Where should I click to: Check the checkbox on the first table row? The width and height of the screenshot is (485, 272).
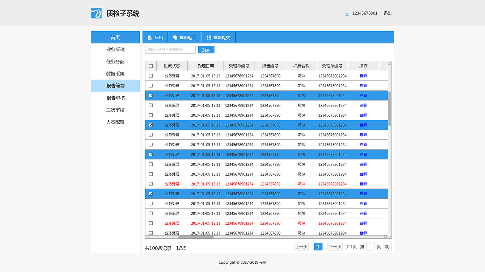coord(150,76)
